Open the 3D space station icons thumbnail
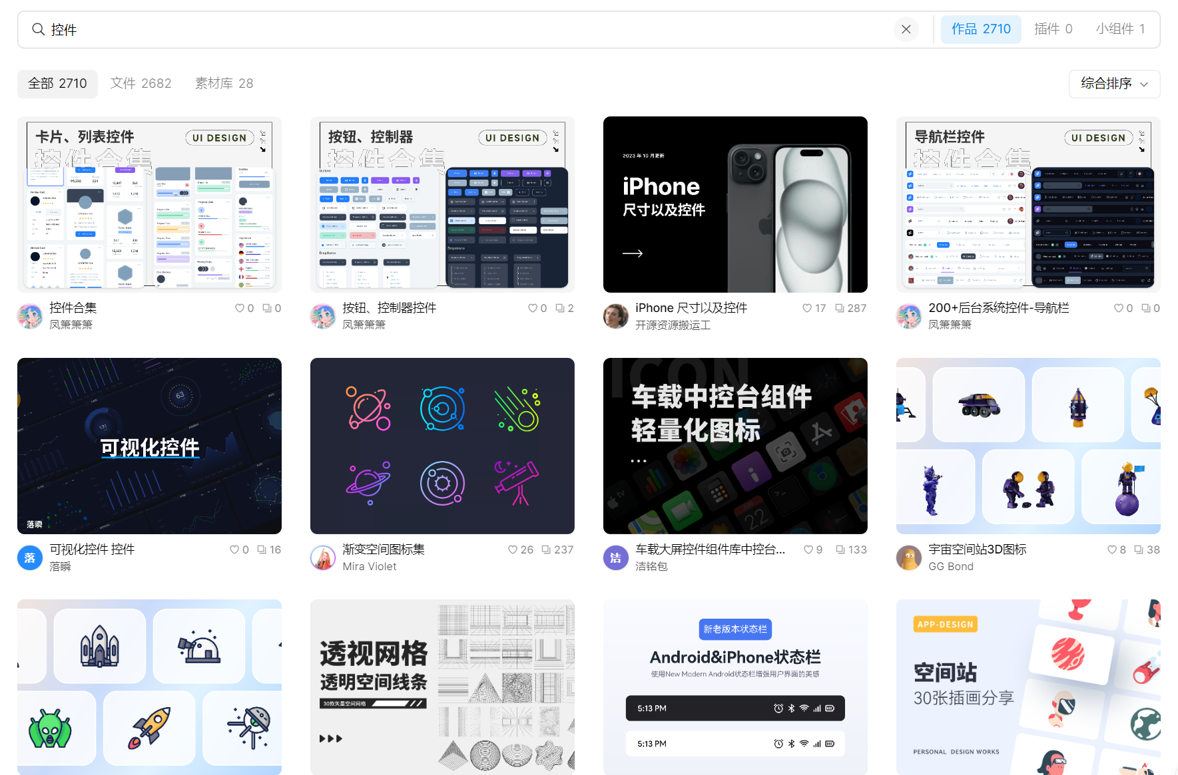 tap(1028, 446)
